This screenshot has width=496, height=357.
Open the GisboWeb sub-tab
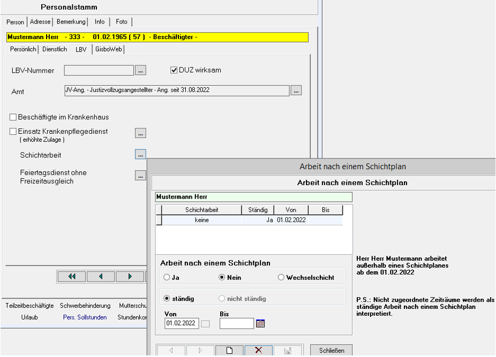click(109, 49)
